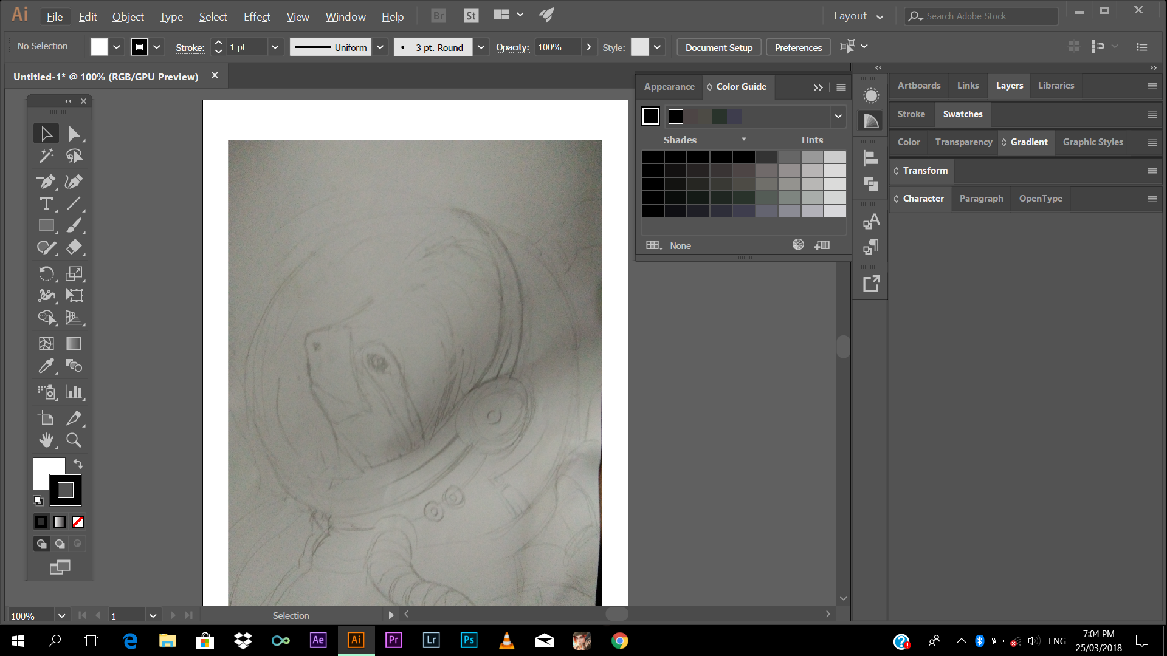Change screen mode at toolbar bottom

click(60, 567)
